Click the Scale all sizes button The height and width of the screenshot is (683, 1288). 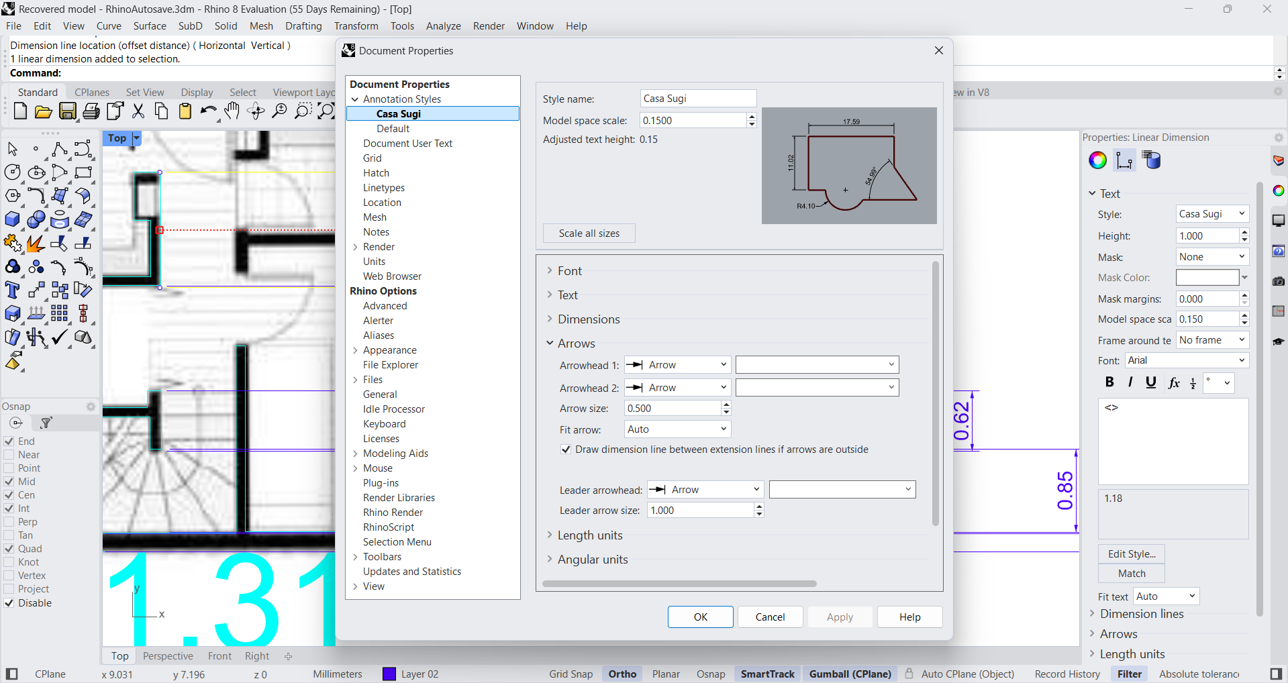click(x=589, y=233)
